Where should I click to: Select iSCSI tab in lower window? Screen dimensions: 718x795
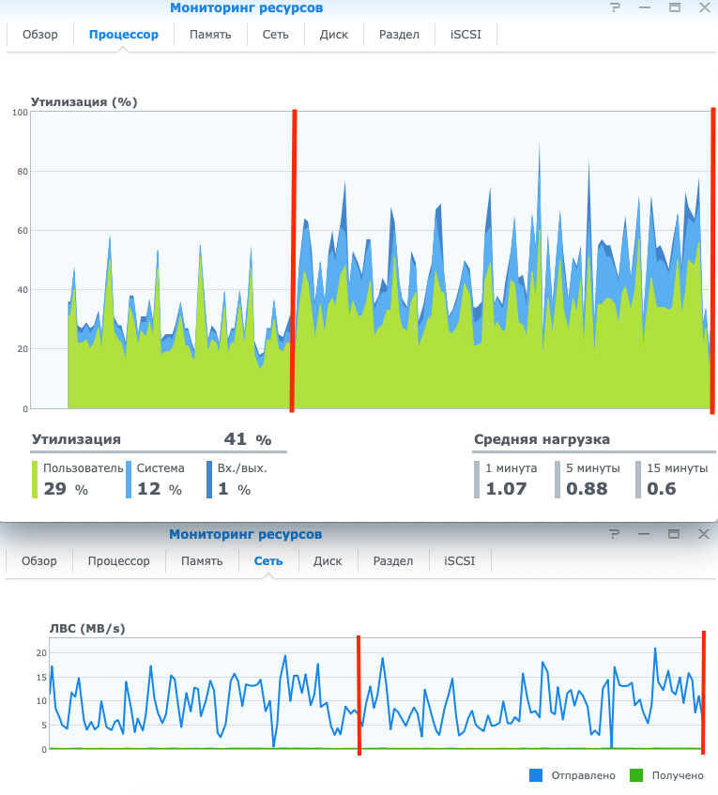pos(460,561)
